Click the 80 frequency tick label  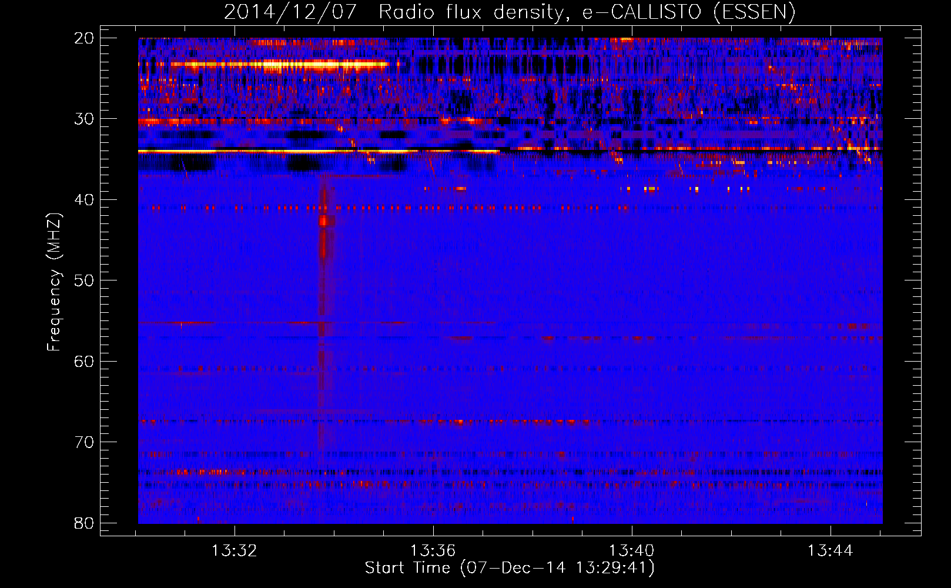(84, 523)
